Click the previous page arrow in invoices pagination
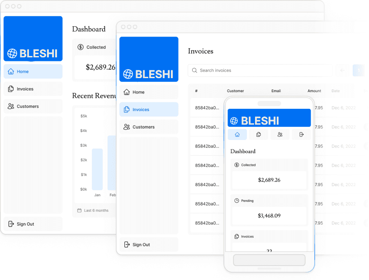This screenshot has width=369, height=280. [342, 70]
